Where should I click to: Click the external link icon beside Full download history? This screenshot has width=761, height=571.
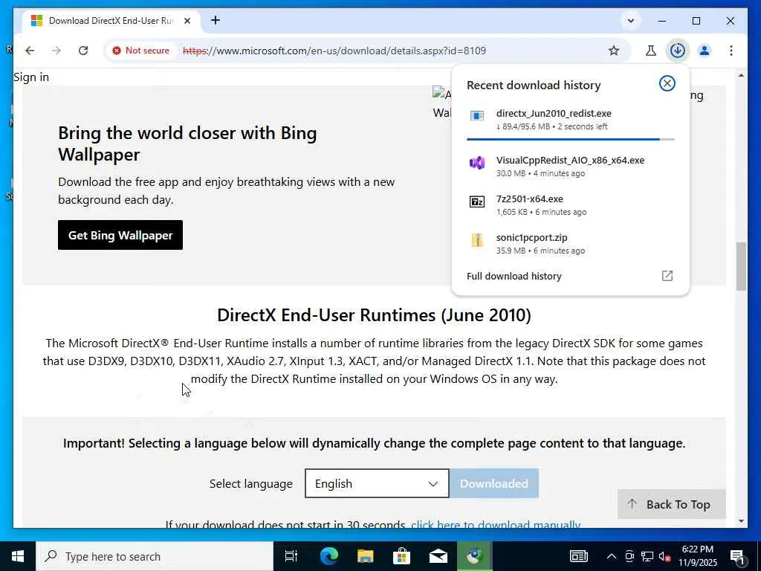(667, 276)
